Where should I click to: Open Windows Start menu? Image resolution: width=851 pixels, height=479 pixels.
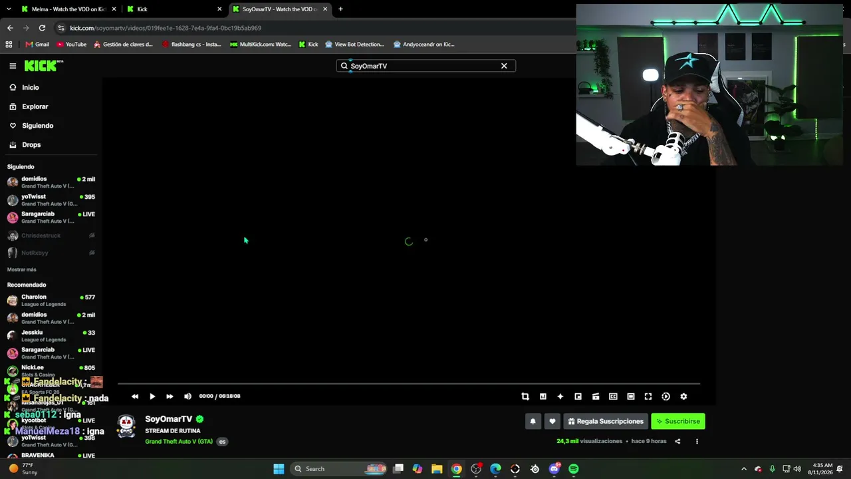pyautogui.click(x=279, y=469)
